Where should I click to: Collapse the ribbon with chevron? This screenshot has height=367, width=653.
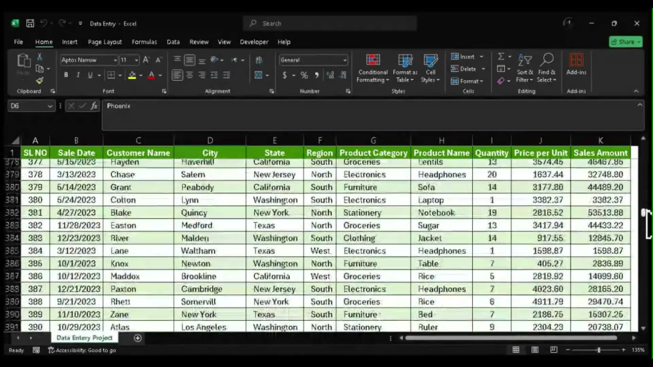636,91
